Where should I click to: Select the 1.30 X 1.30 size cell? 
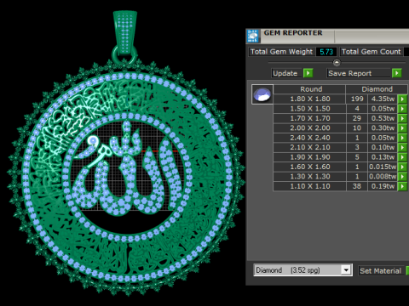[x=309, y=177]
